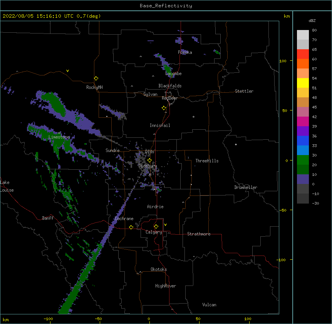Screen dimensions: 332x324
Task: Click the yellow marker above Calgary label
Action: point(156,227)
